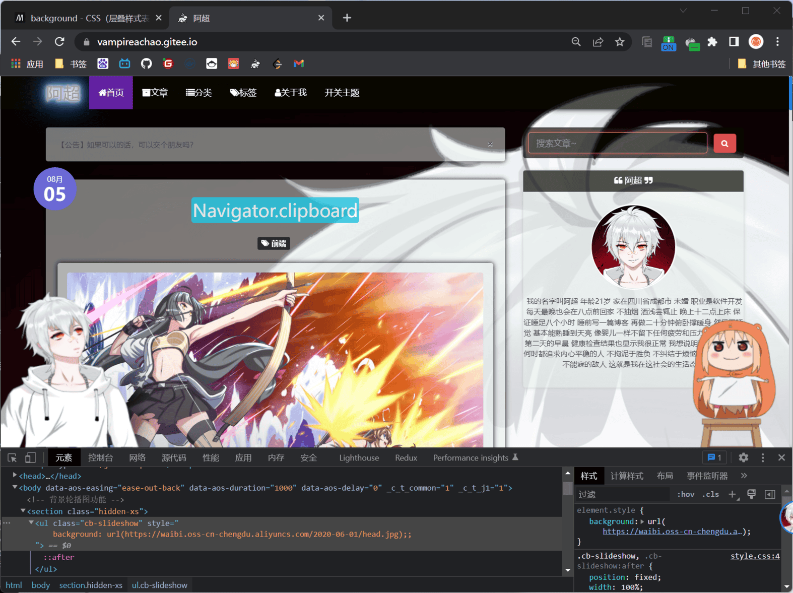This screenshot has width=793, height=593.
Task: Open the Navigator.clipboard article title
Action: click(275, 211)
